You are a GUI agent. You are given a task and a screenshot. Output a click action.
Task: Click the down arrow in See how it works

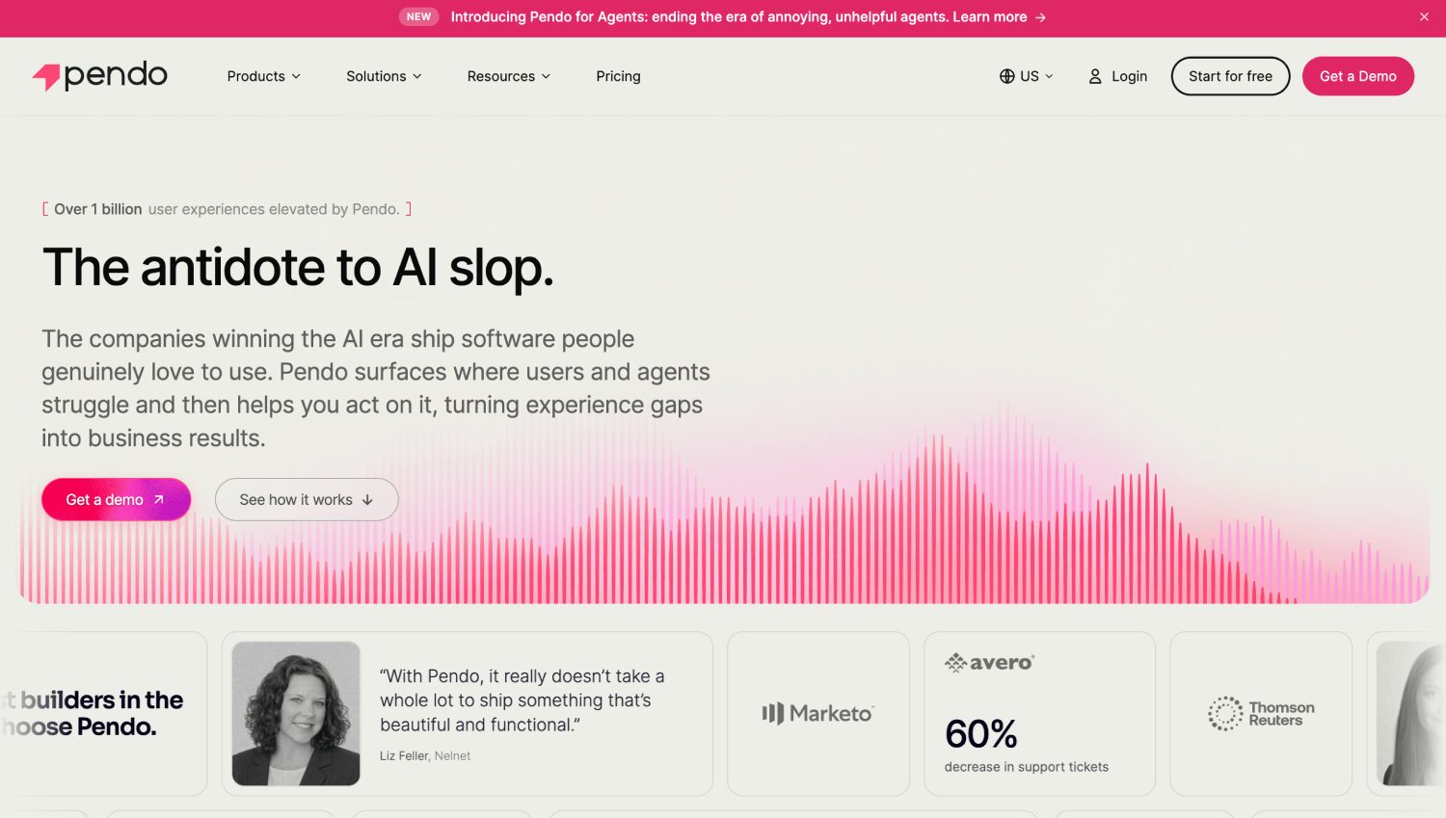(x=367, y=500)
